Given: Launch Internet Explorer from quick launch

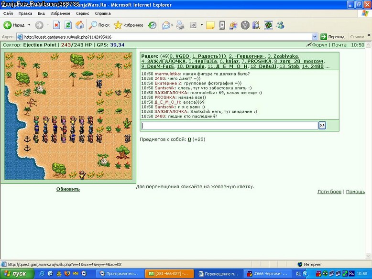Looking at the screenshot, I should click(42, 274).
